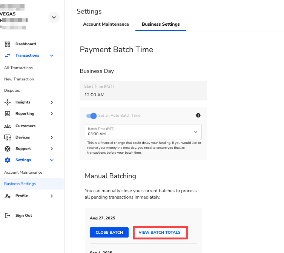Go to Disputes in the sidebar

[12, 91]
